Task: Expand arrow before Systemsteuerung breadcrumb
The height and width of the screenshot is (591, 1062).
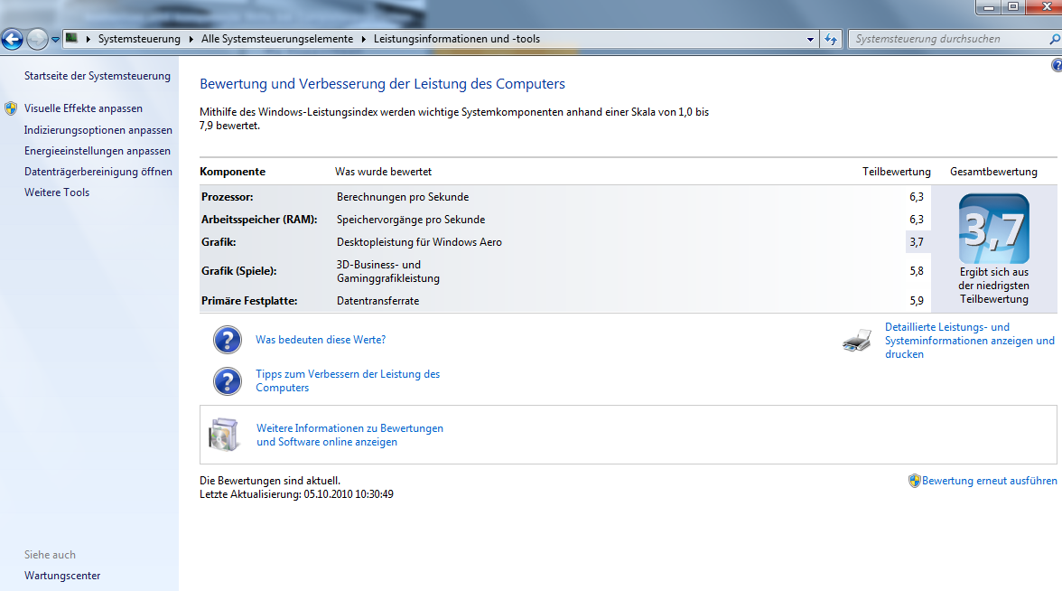Action: tap(88, 39)
